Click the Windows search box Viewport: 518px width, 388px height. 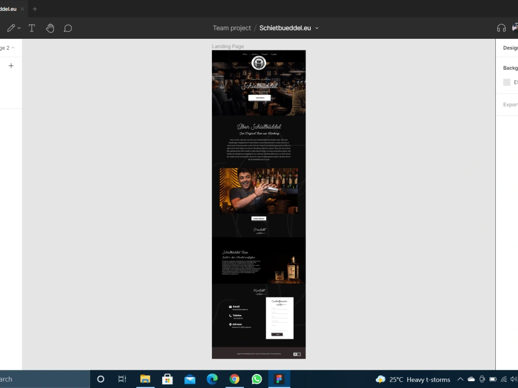tap(45, 379)
